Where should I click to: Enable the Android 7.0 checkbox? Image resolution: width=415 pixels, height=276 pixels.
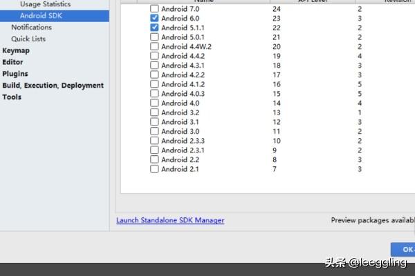tap(154, 9)
